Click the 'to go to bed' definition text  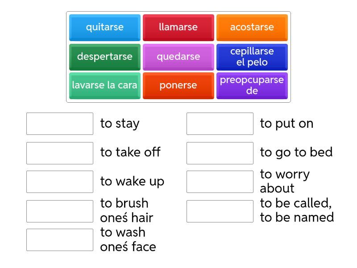coord(296,152)
